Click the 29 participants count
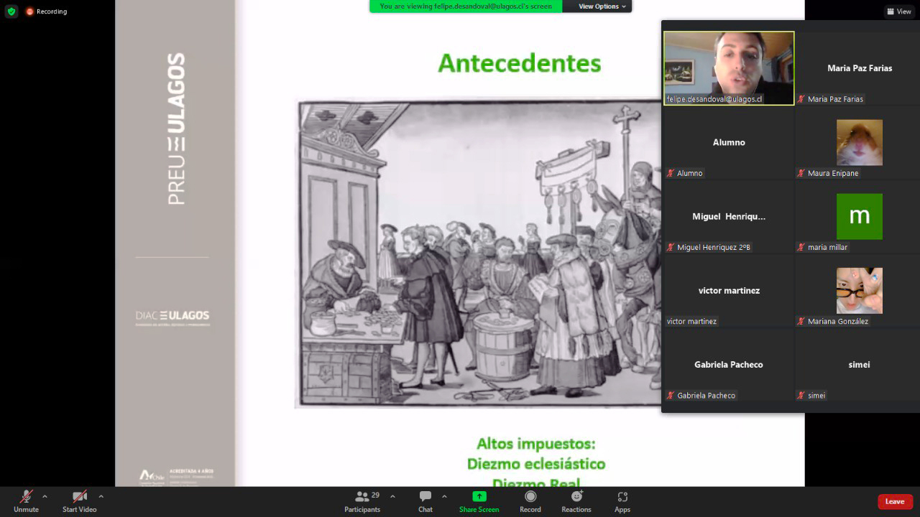This screenshot has height=517, width=920. (x=375, y=495)
